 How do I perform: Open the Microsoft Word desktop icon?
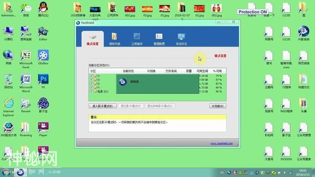coord(26,83)
